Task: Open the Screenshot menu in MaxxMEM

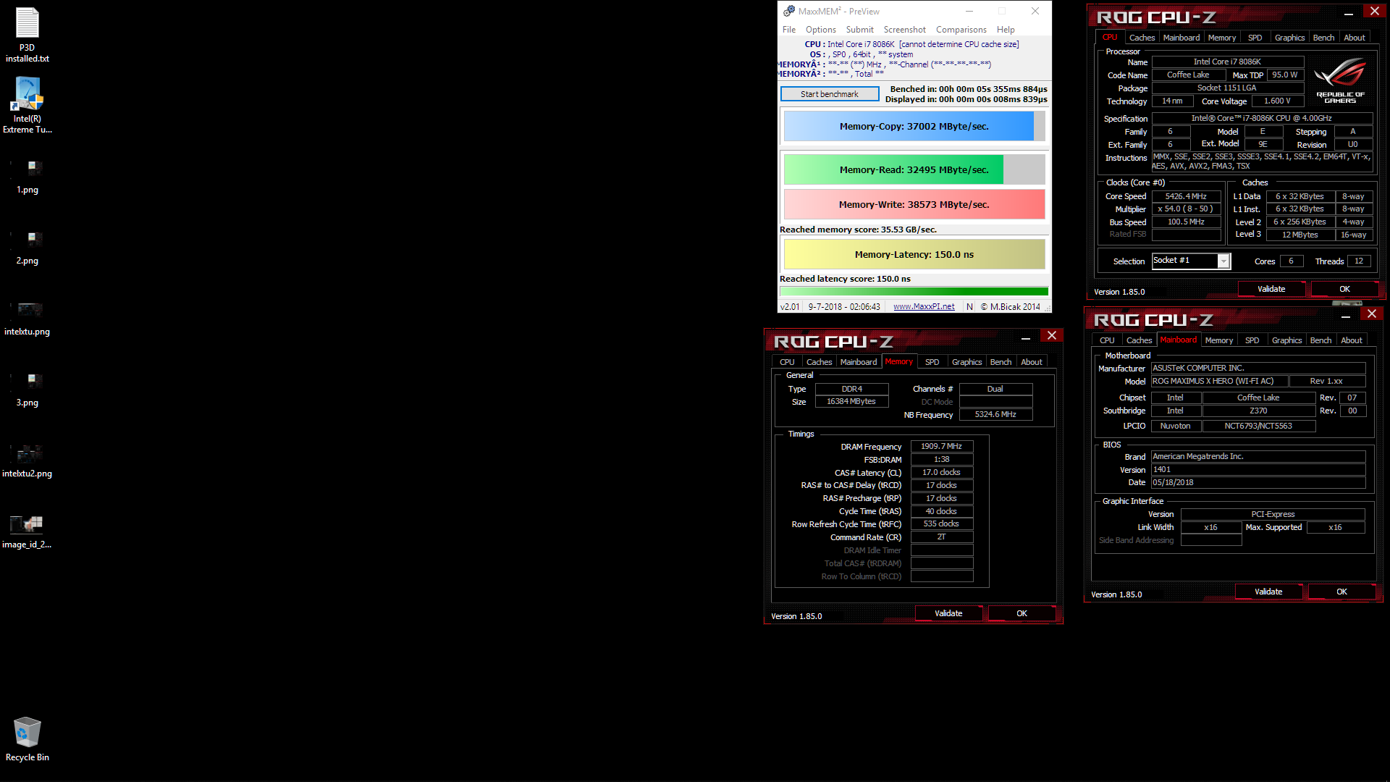Action: tap(905, 30)
